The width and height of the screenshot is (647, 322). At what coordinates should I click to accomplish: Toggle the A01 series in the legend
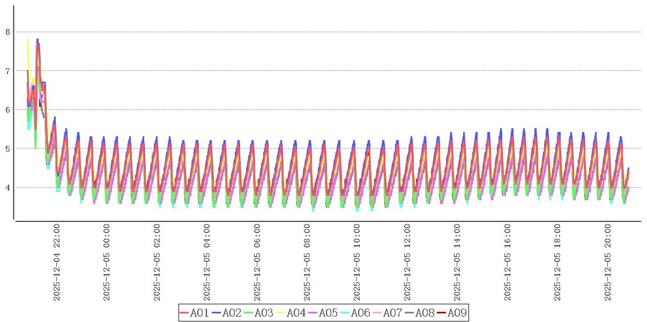(x=194, y=313)
